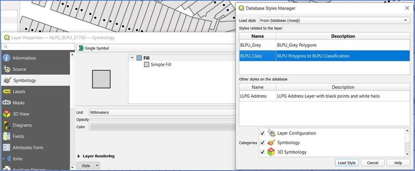The image size is (415, 171).
Task: Open the Load style source dropdown
Action: click(x=334, y=20)
